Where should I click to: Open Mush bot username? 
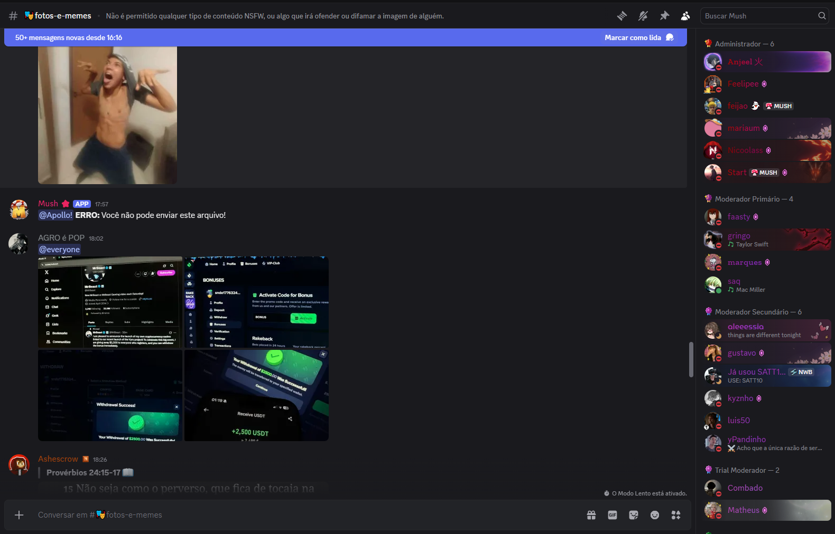(48, 204)
